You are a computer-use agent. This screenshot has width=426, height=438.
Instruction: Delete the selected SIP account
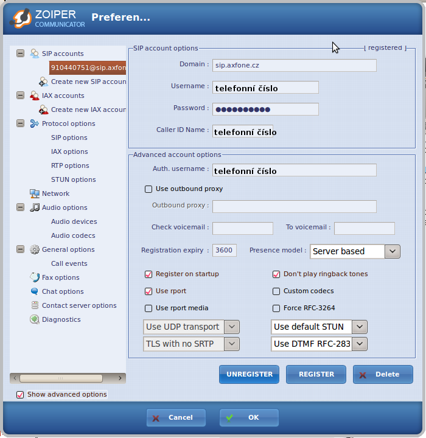coord(383,374)
